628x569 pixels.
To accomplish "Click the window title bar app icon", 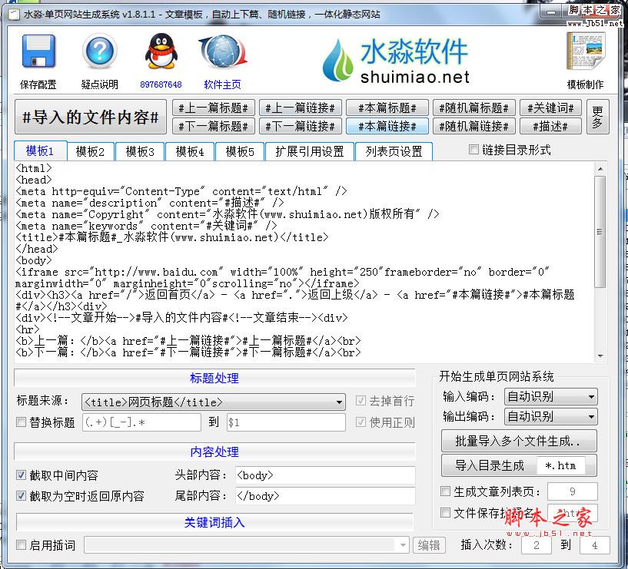I will click(x=14, y=15).
